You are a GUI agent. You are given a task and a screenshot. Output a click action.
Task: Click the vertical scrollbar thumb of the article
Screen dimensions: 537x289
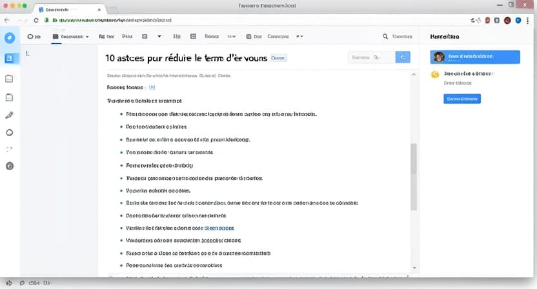[x=414, y=177]
